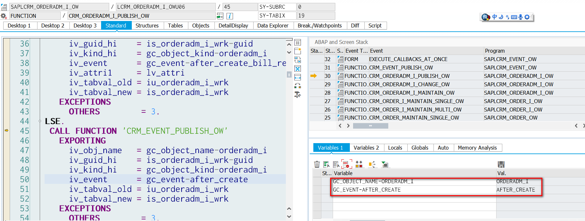The height and width of the screenshot is (221, 585).
Task: Select the Standard tab
Action: pos(116,26)
